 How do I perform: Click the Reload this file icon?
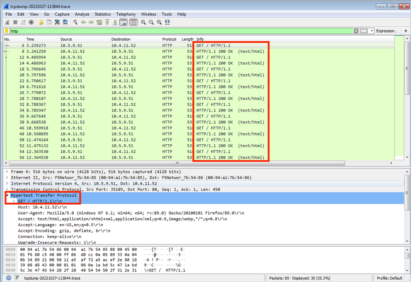(65, 22)
